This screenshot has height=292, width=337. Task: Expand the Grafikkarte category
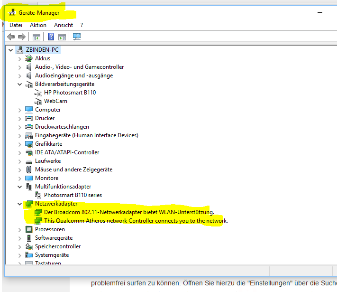click(x=20, y=144)
